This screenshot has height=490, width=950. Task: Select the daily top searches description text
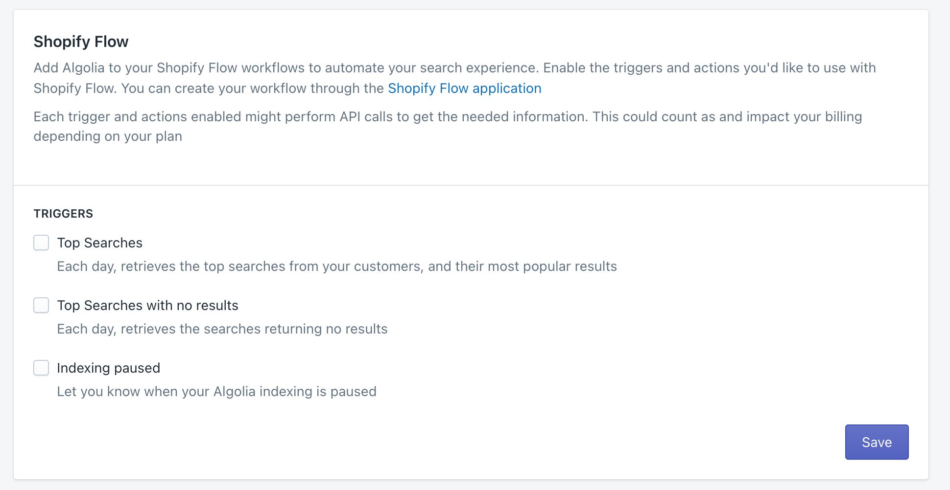(x=337, y=267)
